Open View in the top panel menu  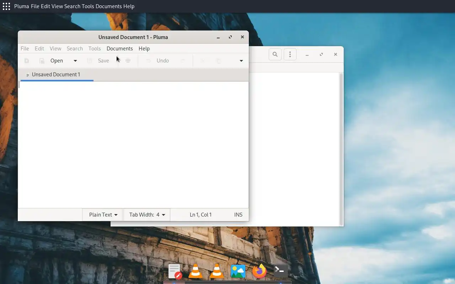(57, 6)
